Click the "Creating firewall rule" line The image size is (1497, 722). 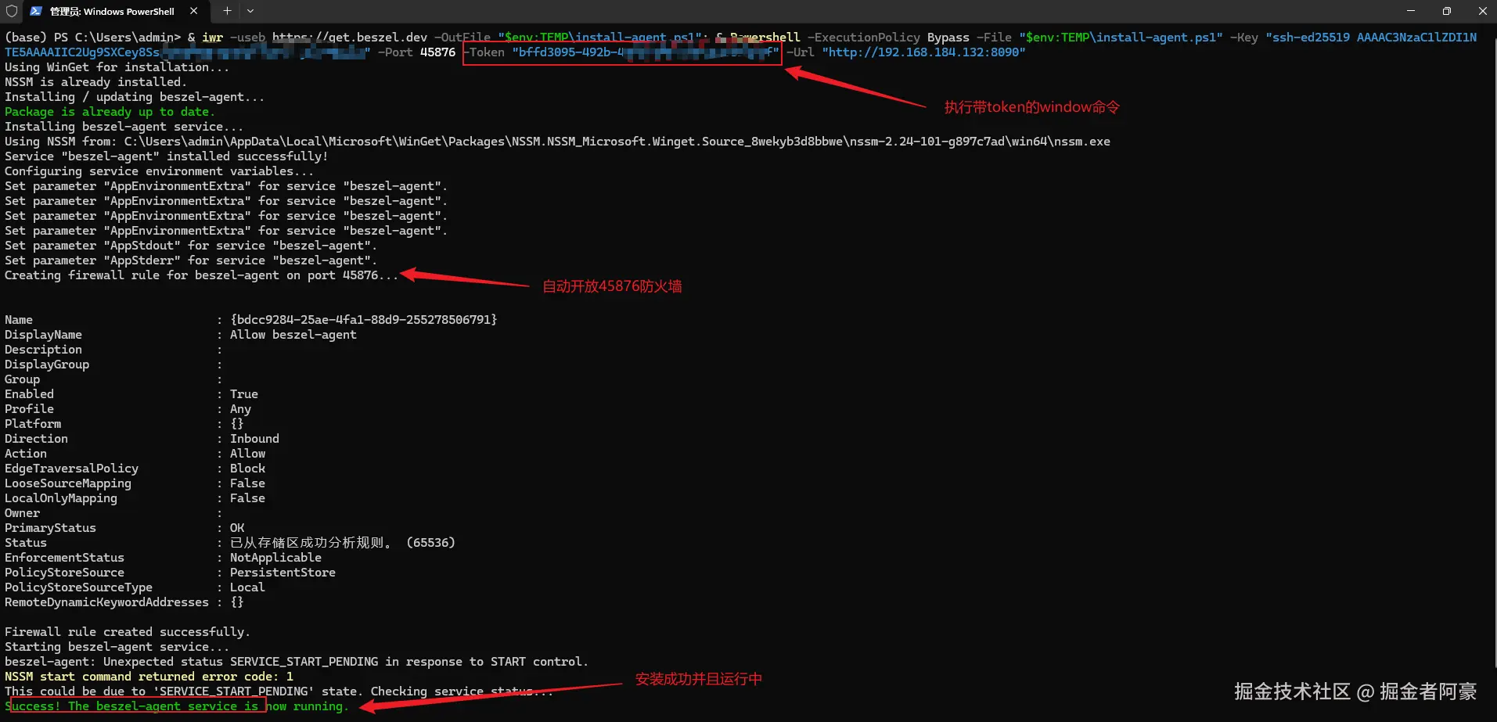click(x=201, y=275)
